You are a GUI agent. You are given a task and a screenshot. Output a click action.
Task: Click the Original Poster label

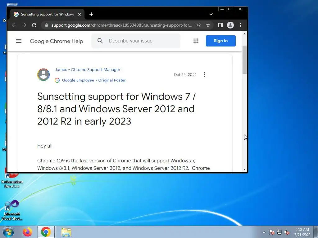112,80
